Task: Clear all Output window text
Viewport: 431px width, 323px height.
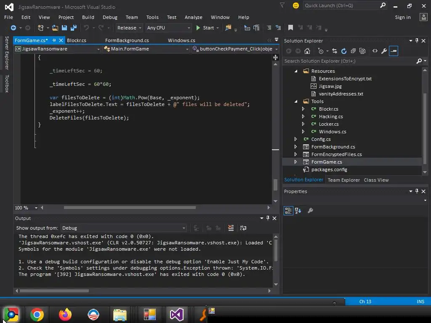Action: pos(231,228)
